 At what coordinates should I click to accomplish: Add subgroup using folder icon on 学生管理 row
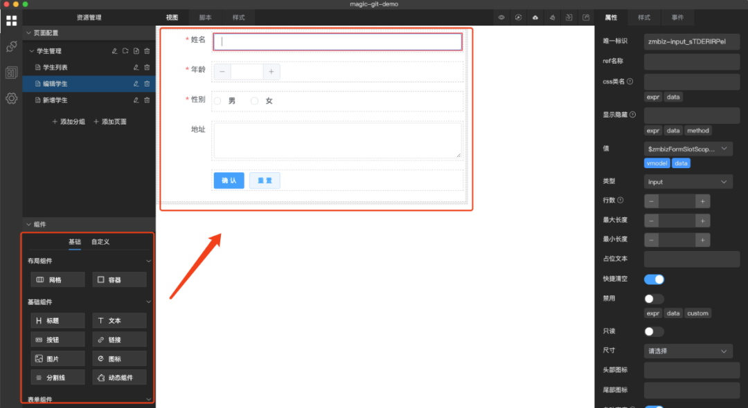125,51
